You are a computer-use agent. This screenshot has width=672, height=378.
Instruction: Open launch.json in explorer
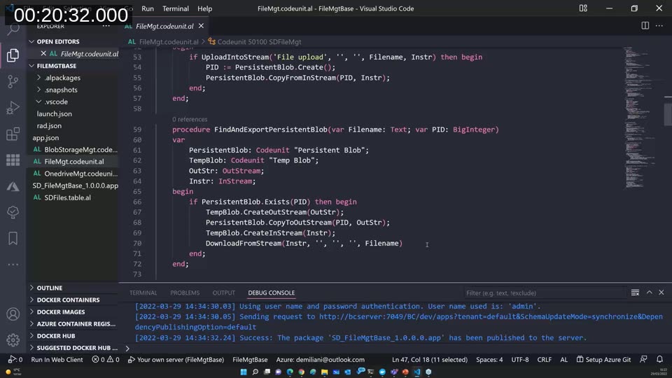pos(54,113)
